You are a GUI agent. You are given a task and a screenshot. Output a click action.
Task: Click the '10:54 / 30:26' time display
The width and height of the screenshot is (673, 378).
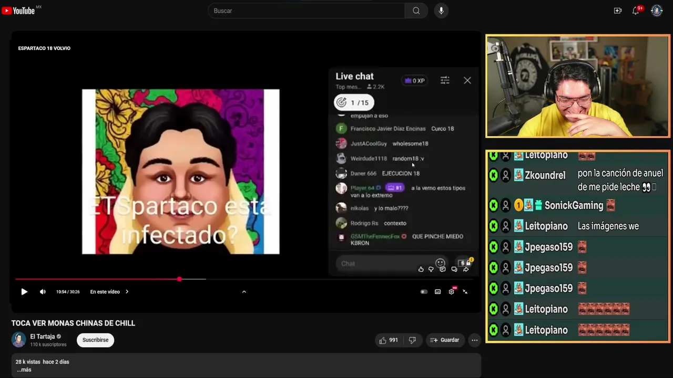click(68, 292)
